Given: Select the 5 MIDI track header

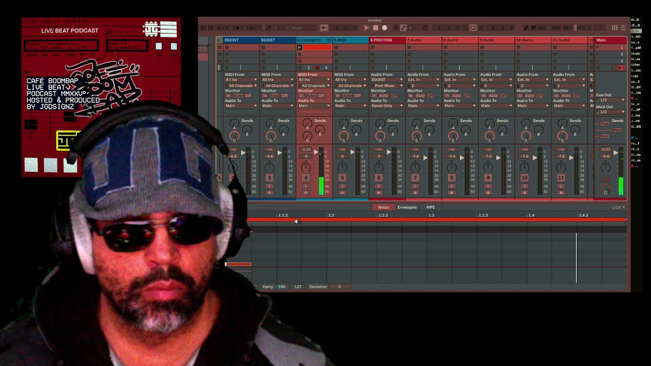Looking at the screenshot, I should (x=350, y=40).
